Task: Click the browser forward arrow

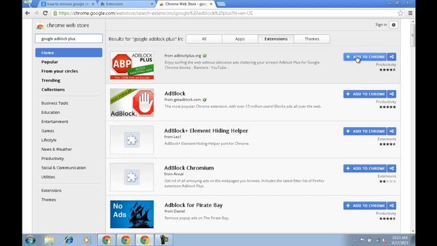Action: pos(36,13)
